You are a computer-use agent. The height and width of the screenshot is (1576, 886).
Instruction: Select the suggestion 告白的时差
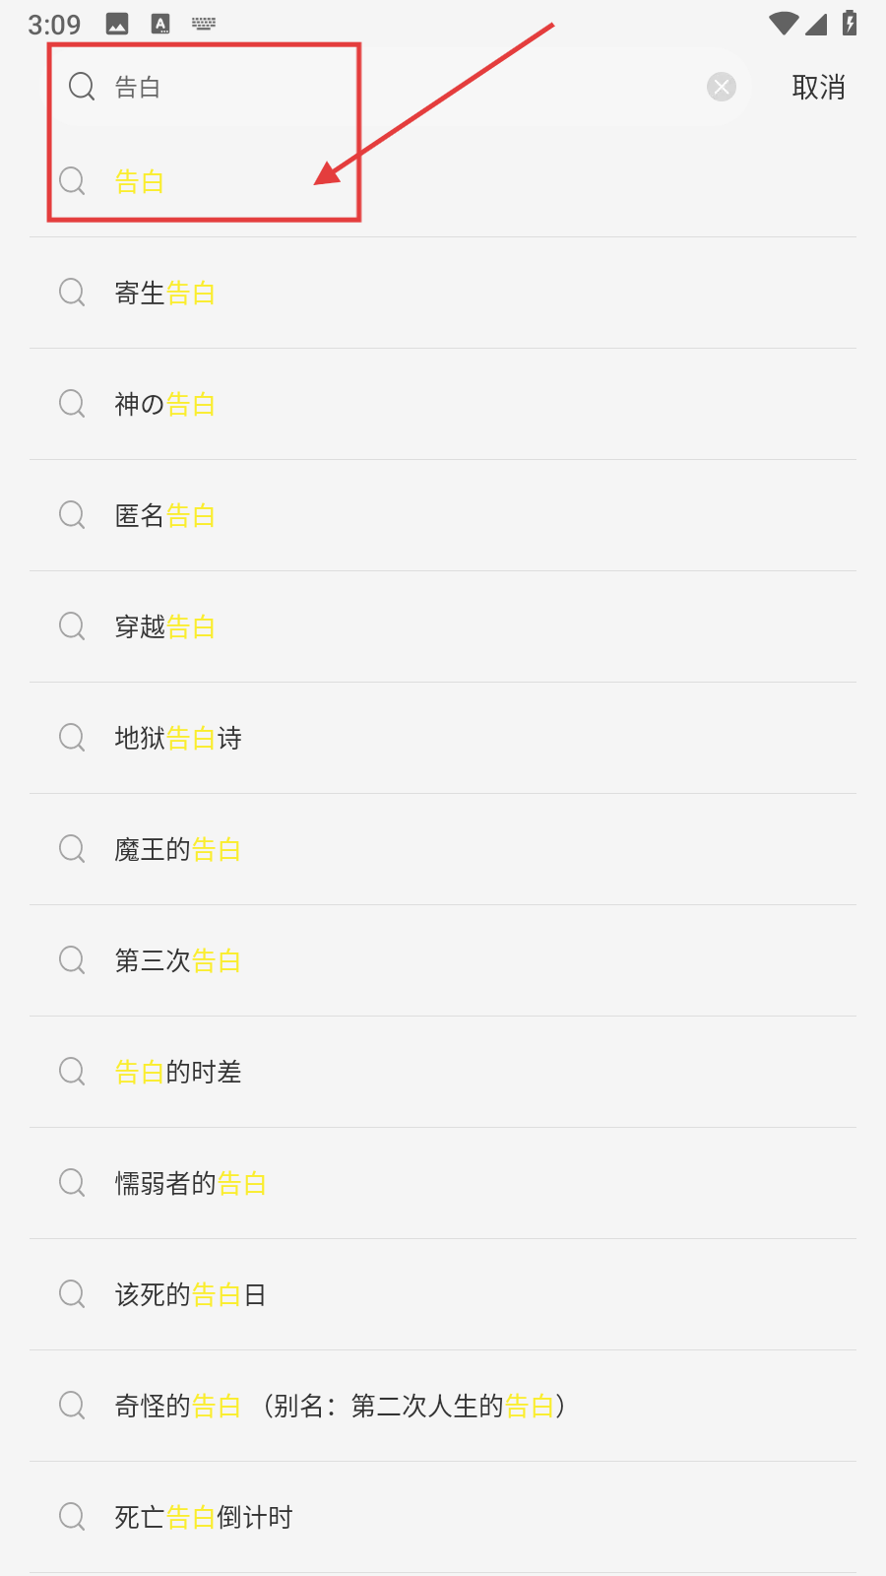(178, 1072)
